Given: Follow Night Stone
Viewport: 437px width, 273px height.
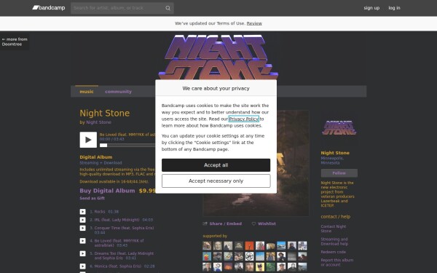Looking at the screenshot, I should pos(339,173).
